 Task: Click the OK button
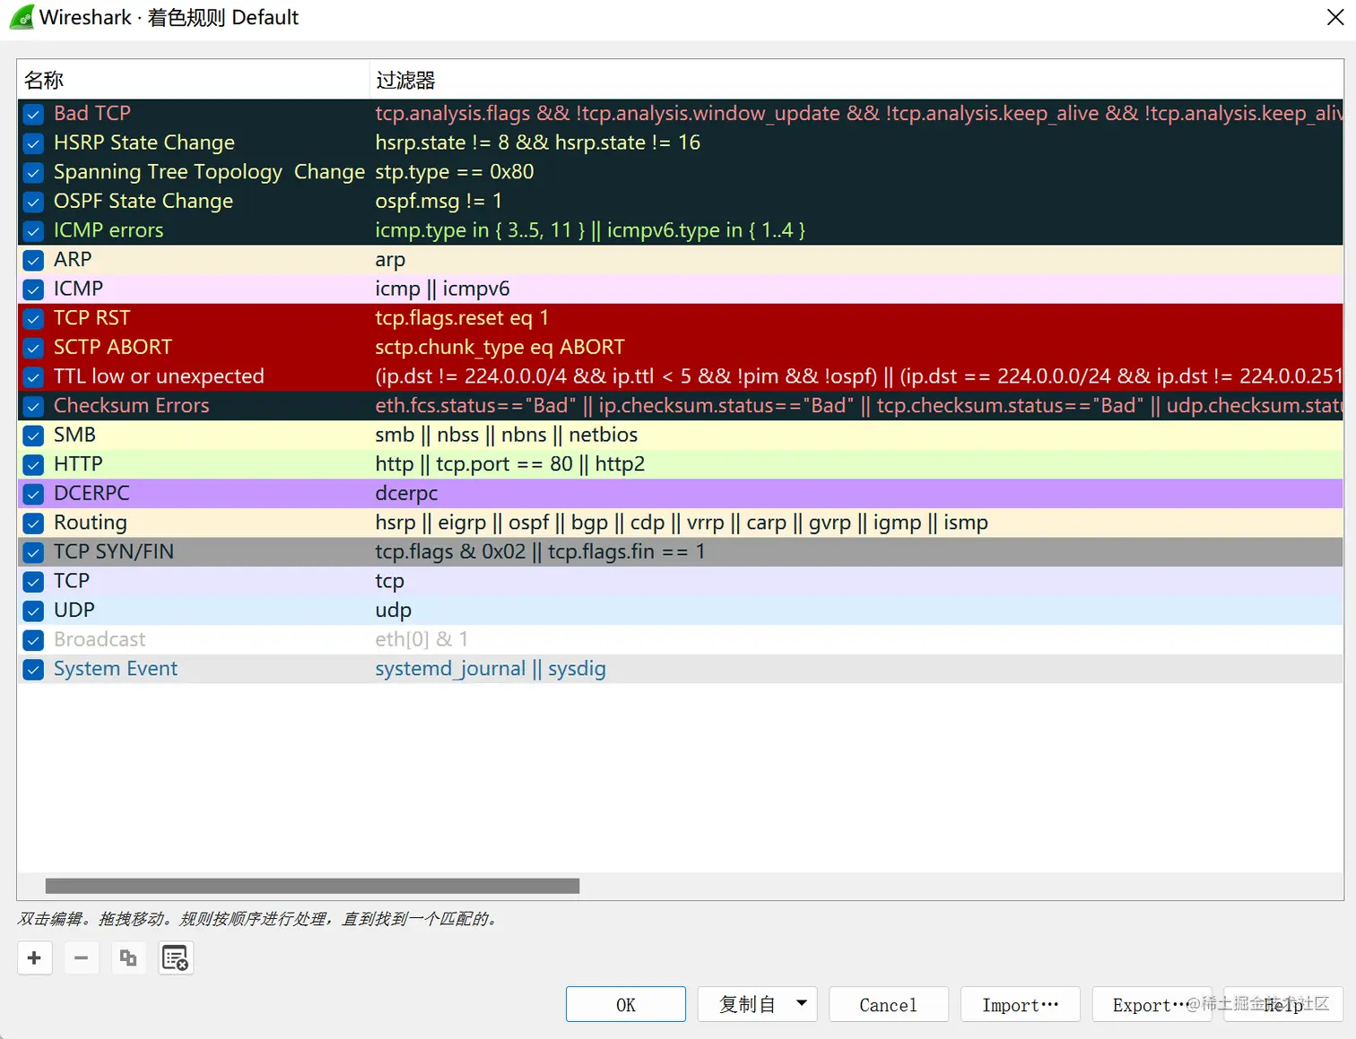[626, 1004]
